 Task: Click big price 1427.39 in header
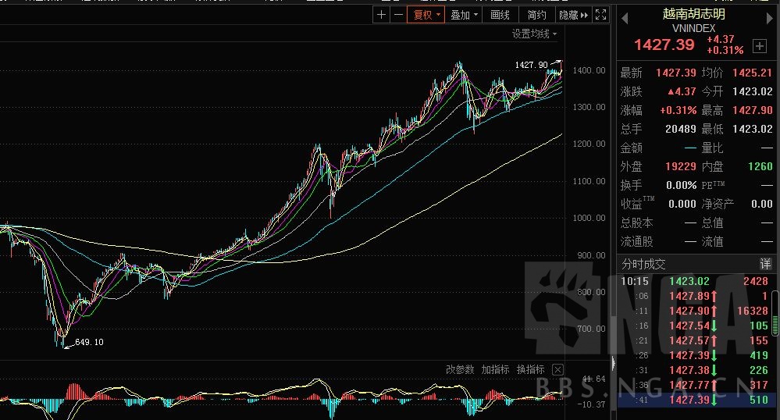[x=664, y=44]
